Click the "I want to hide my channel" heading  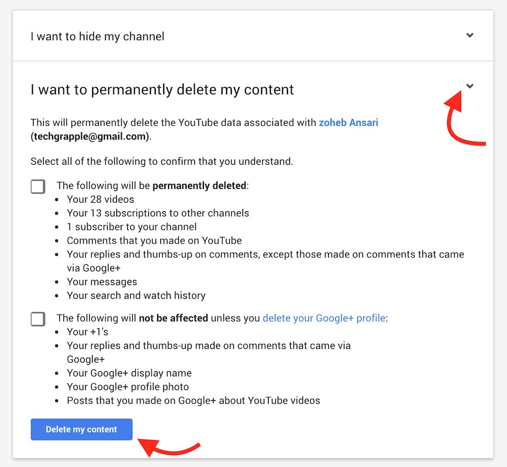(x=97, y=36)
